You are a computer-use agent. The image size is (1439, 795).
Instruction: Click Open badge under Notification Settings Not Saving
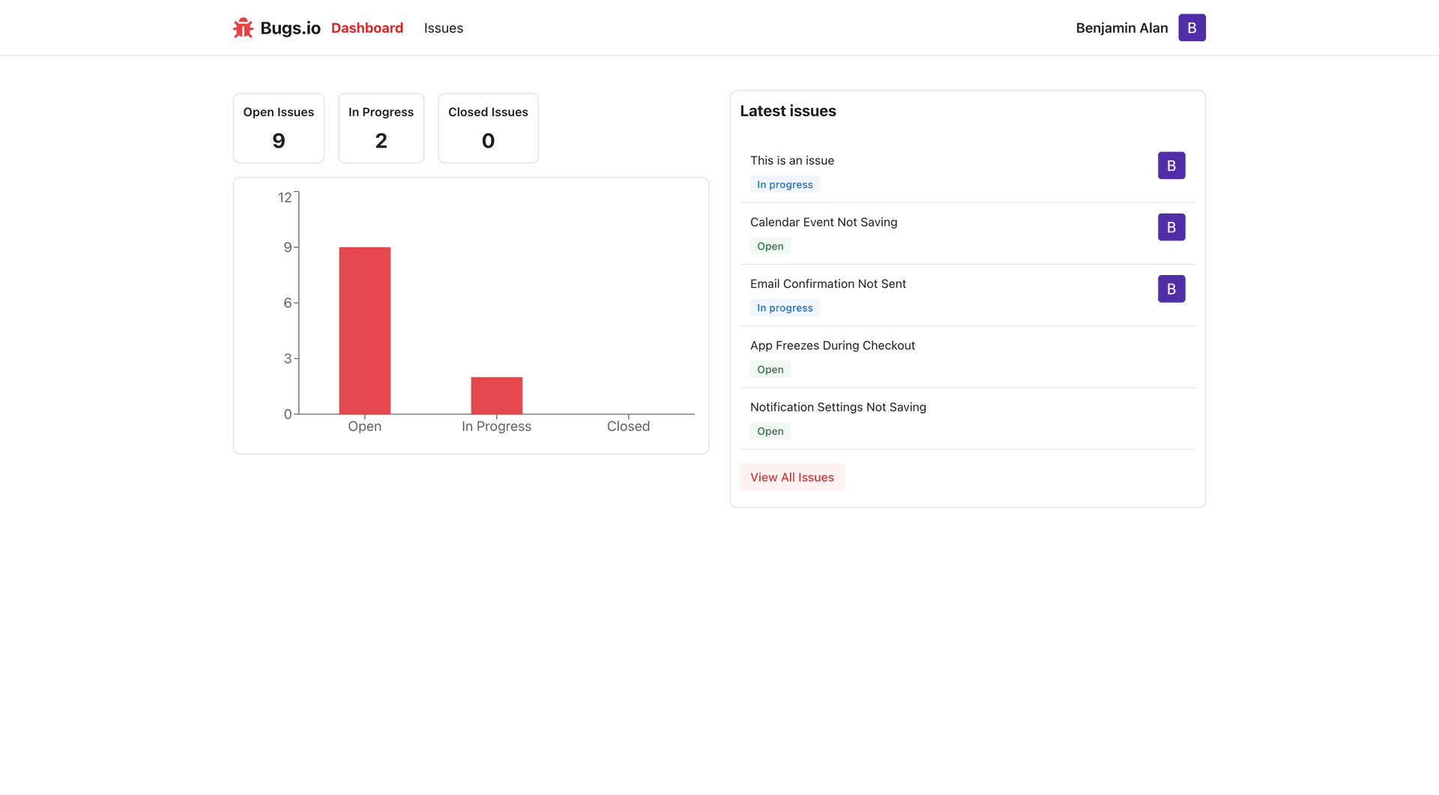[770, 431]
